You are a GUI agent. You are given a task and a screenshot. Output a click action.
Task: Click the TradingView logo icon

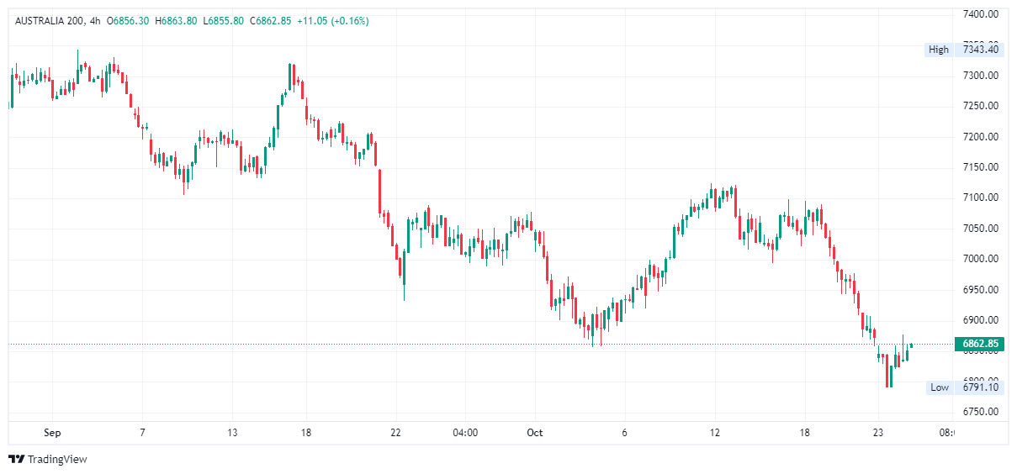(x=16, y=459)
